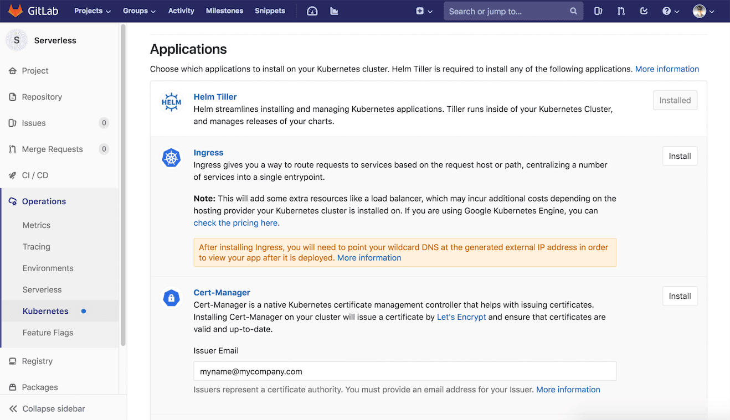Click the Cert-Manager padlock icon
The image size is (730, 420).
pos(171,297)
